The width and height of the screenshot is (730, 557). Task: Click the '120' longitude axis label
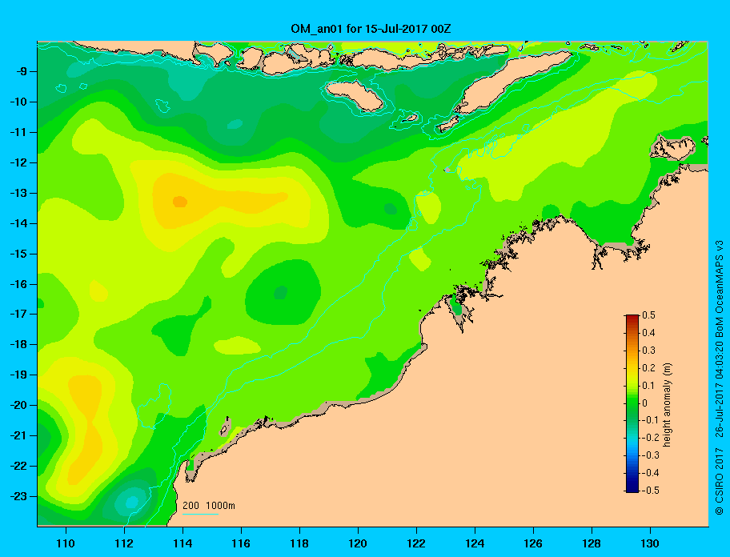[358, 543]
